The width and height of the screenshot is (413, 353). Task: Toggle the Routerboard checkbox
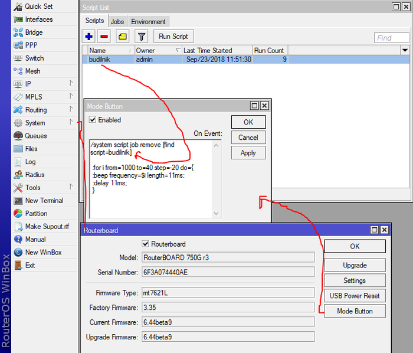145,244
